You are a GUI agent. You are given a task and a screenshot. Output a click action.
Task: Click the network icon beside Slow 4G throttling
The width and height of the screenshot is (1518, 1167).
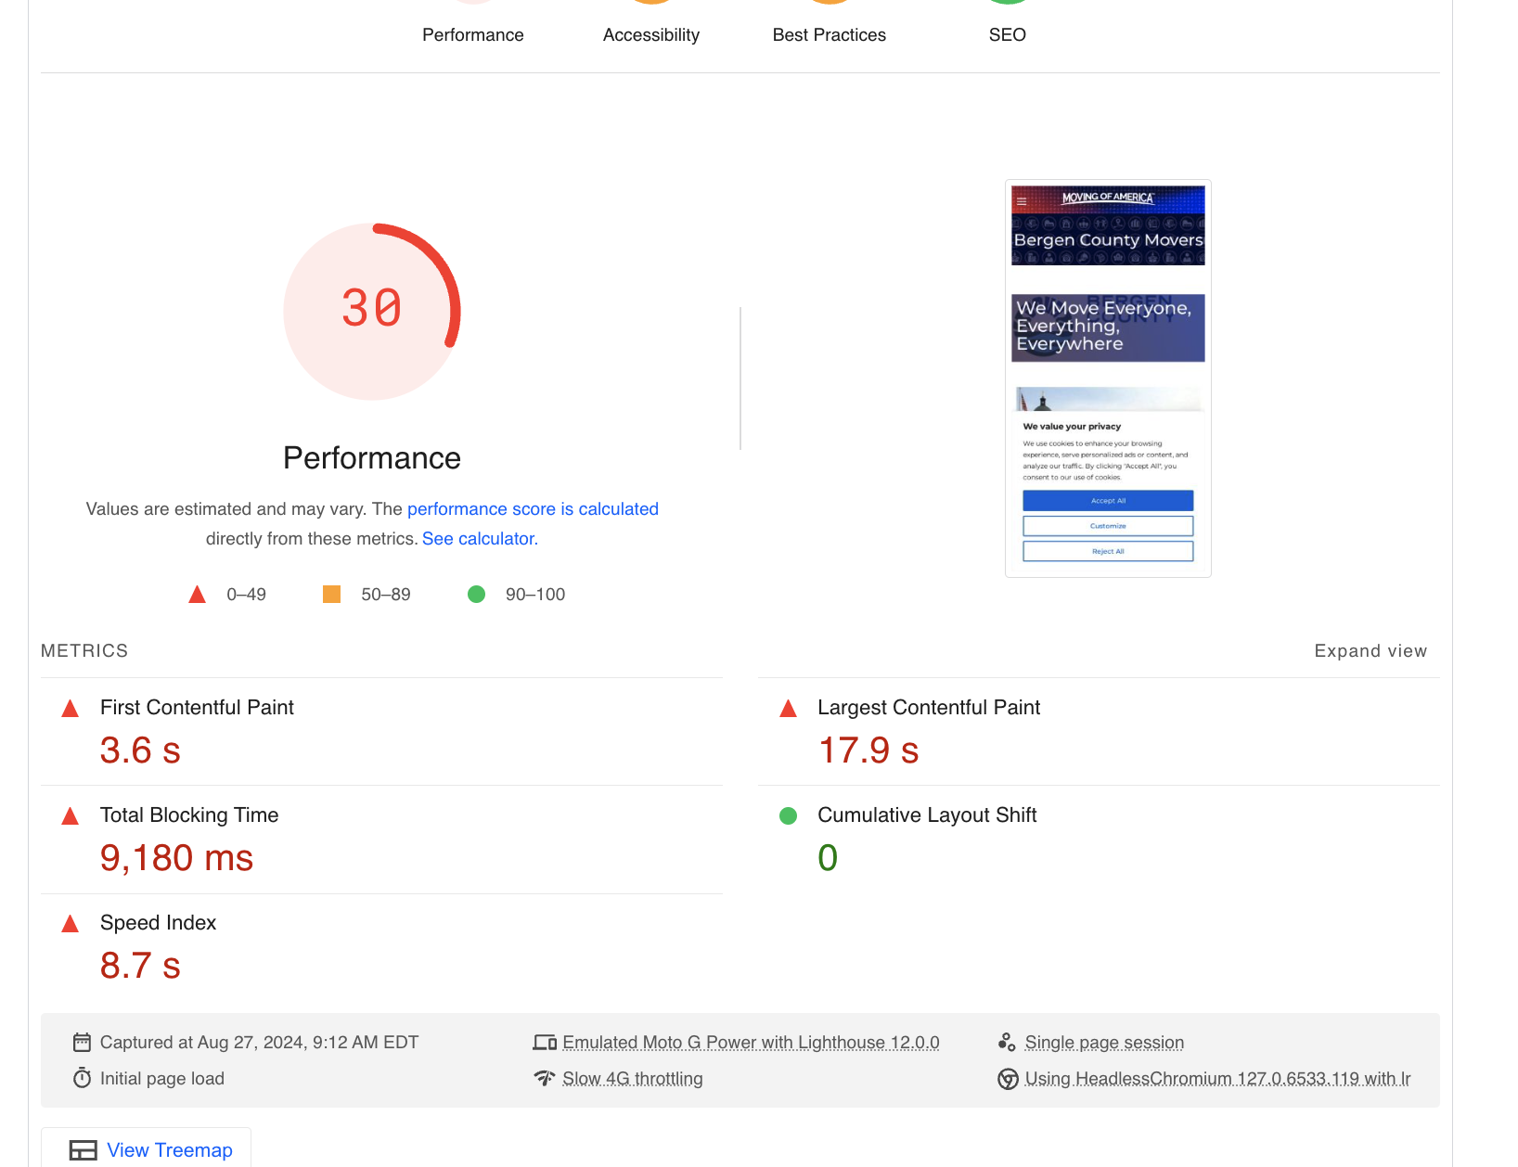point(545,1078)
